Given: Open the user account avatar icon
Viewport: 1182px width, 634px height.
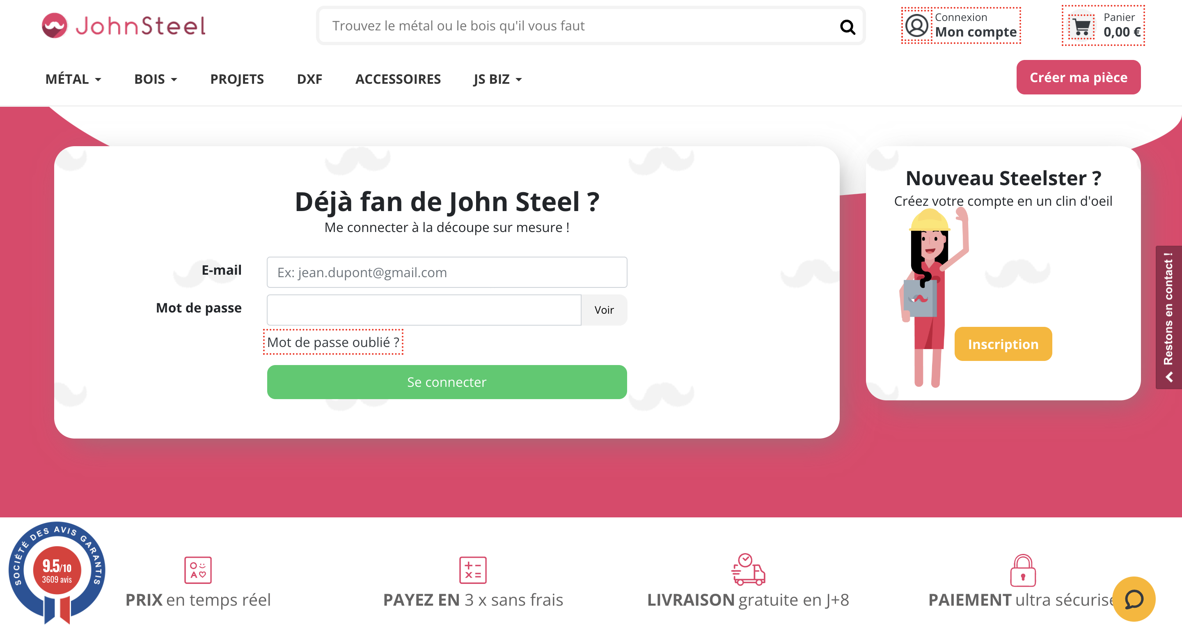Looking at the screenshot, I should pyautogui.click(x=916, y=26).
